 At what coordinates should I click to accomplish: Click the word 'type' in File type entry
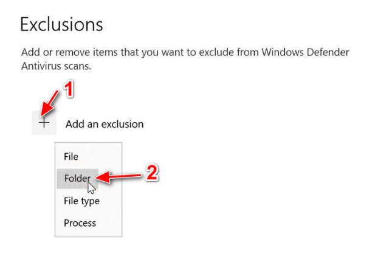coord(90,201)
